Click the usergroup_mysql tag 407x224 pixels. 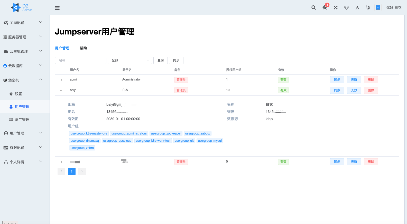click(210, 141)
